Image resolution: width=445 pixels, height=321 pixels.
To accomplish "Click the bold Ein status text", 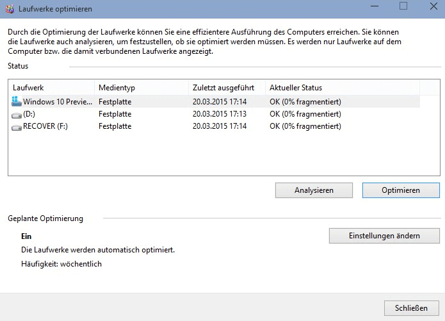I will (x=26, y=236).
